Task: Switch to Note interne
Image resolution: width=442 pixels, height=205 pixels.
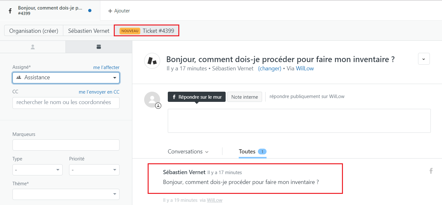Action: click(x=244, y=97)
